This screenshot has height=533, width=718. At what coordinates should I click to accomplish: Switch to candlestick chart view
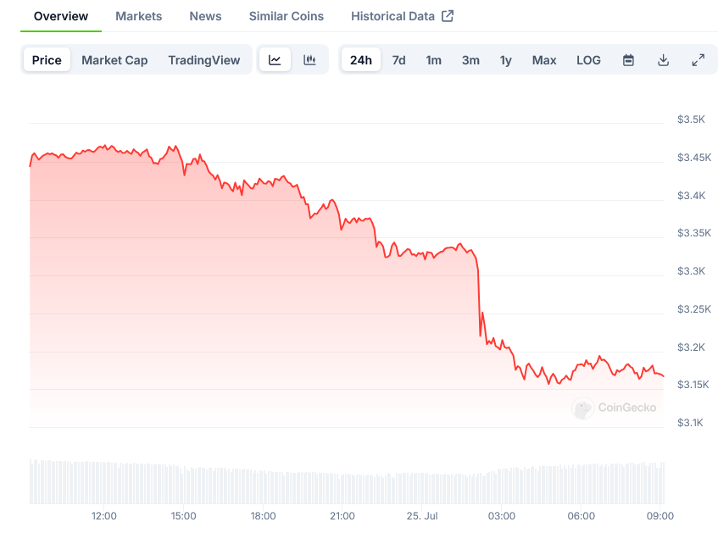click(x=309, y=60)
